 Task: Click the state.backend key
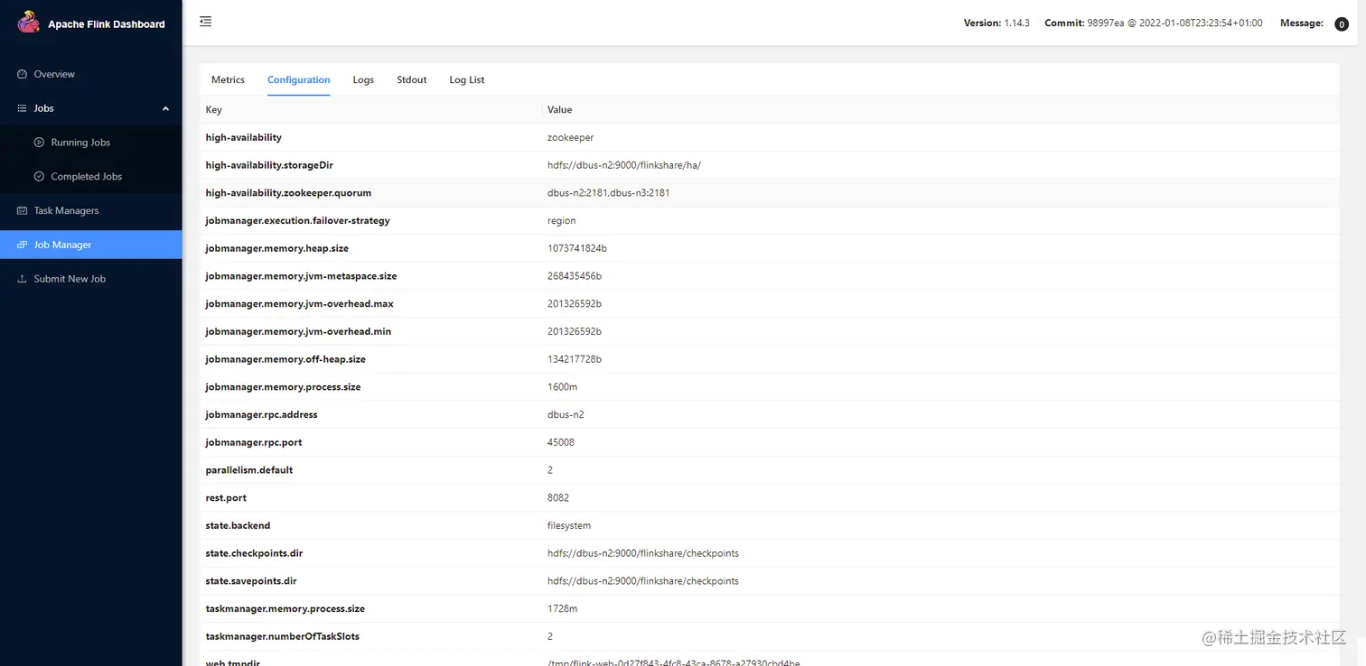(x=239, y=526)
